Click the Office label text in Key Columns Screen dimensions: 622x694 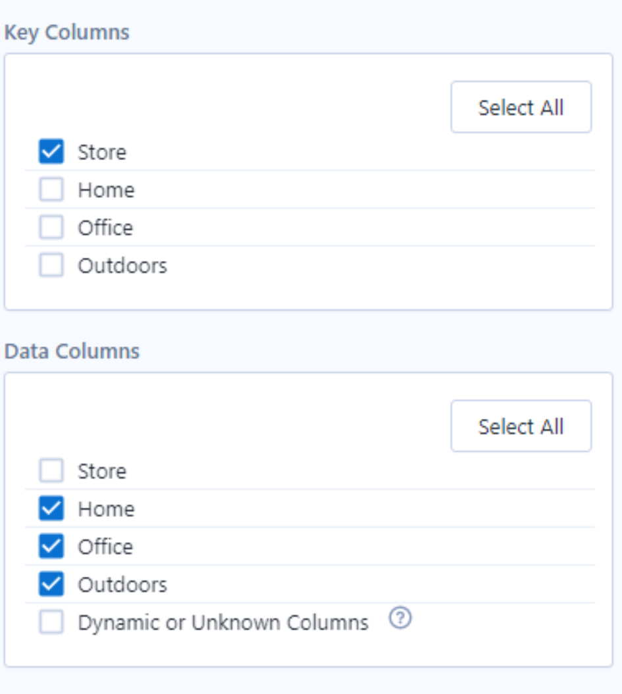(105, 228)
